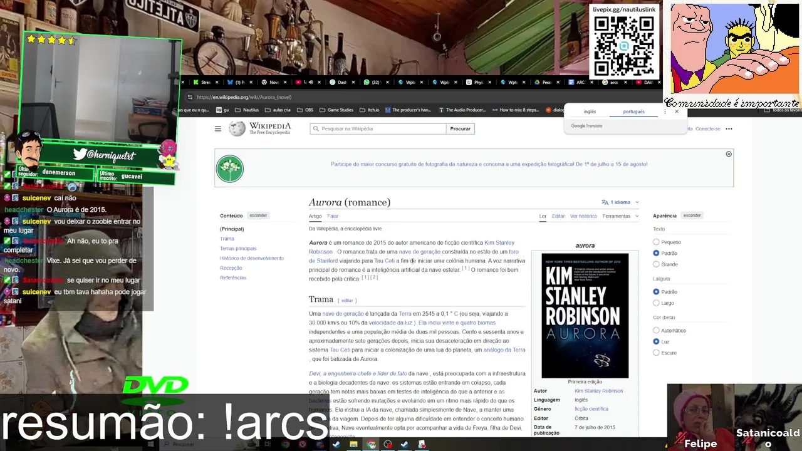Click the Wikipedia globe logo
Viewport: 802px width, 451px height.
[x=237, y=128]
